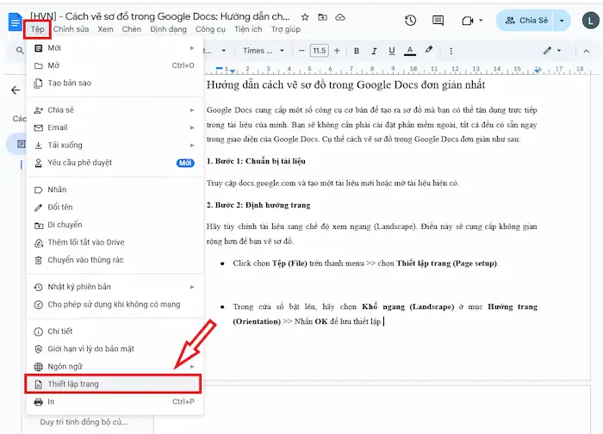Increase font size with plus

point(337,50)
